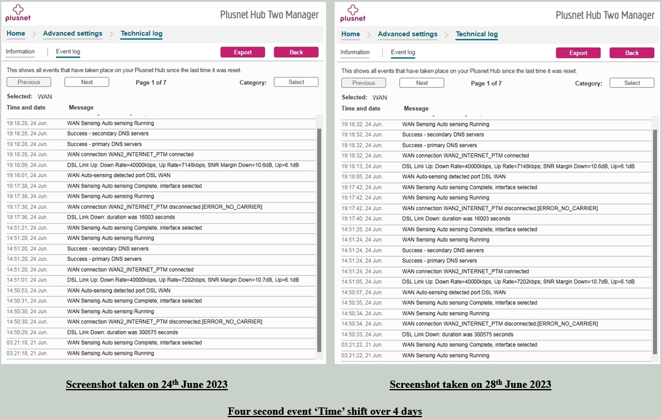
Task: Click the Plusnet logo on the left panel
Action: (x=17, y=13)
